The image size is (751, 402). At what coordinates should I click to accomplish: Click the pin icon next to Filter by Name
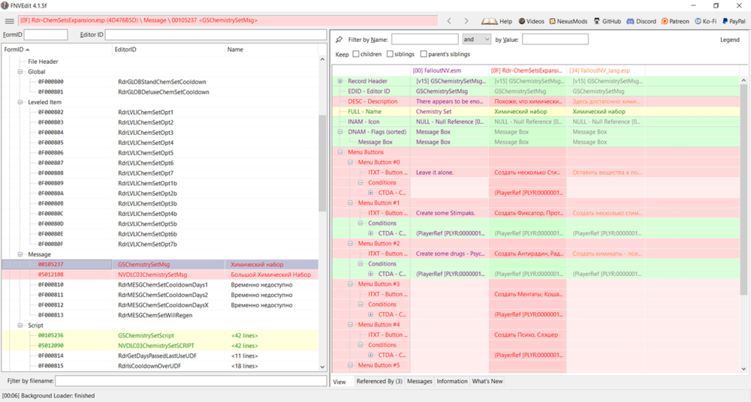[339, 39]
